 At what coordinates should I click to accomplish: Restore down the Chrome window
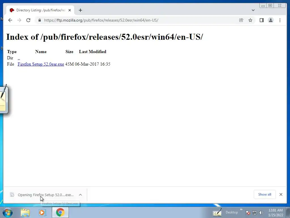pos(270,6)
